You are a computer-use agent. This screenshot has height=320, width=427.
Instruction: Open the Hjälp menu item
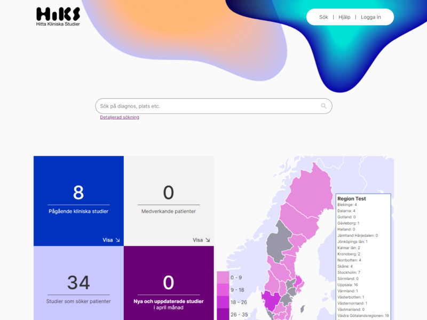[344, 17]
